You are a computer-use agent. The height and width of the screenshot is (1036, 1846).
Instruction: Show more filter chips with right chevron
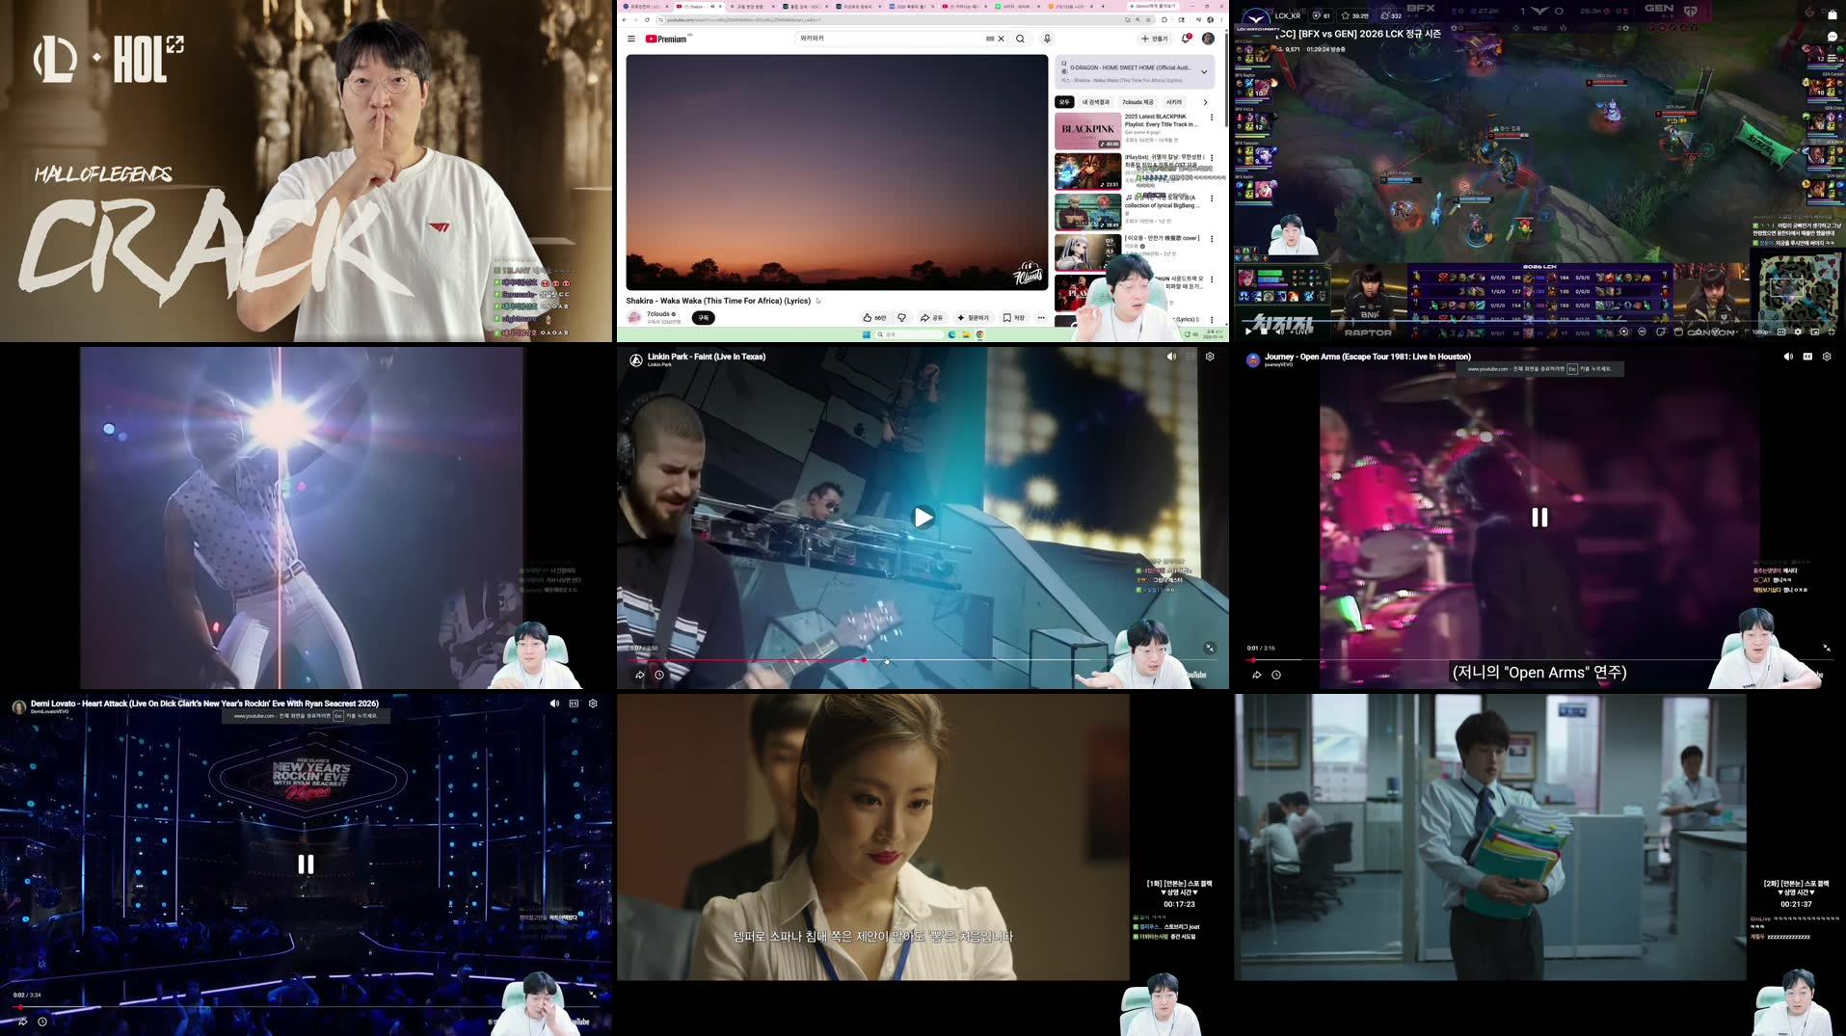[1205, 102]
